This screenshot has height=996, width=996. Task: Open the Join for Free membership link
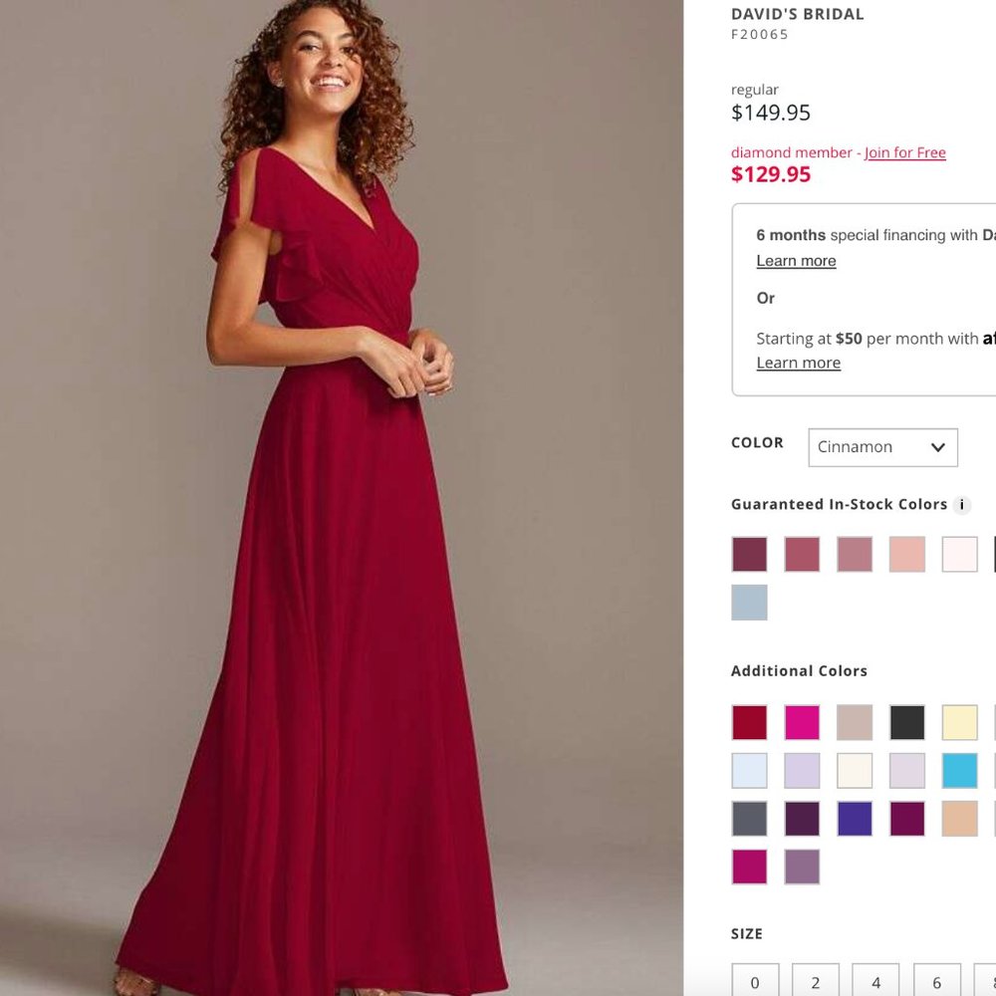[903, 152]
